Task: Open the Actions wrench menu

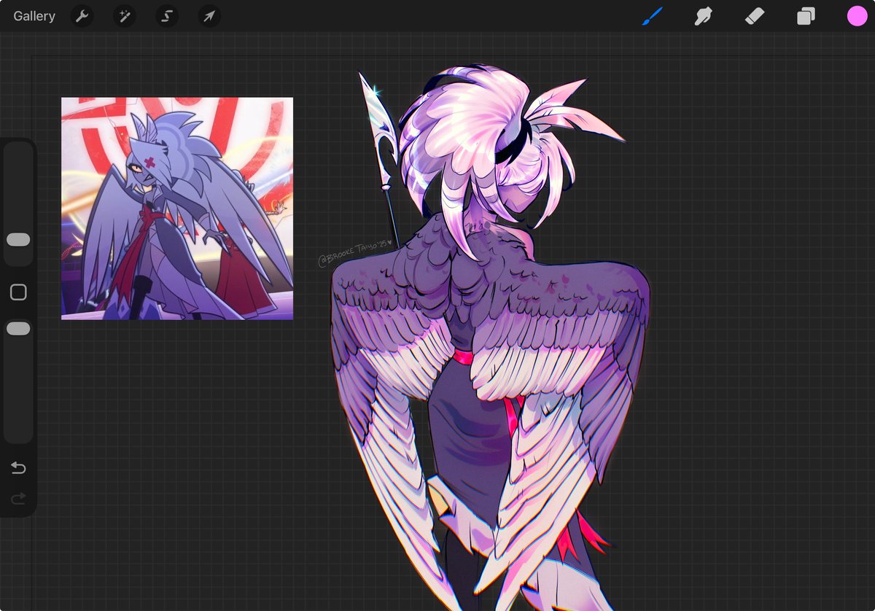Action: tap(82, 16)
